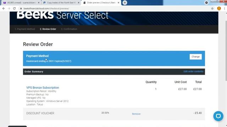This screenshot has height=127, width=227.
Task: Click the Total column header
Action: point(198,82)
